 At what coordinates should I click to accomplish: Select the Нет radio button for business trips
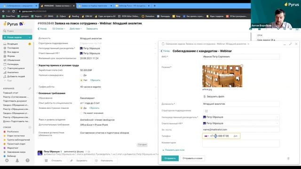click(81, 80)
